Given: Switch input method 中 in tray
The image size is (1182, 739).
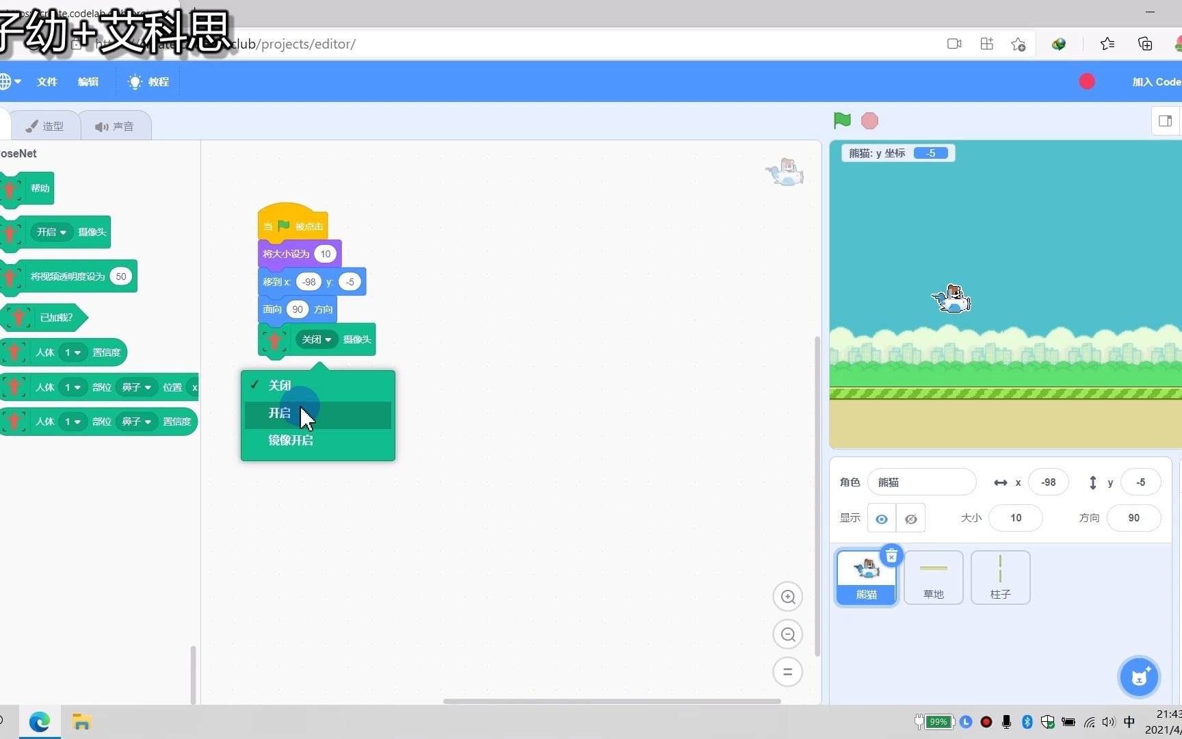Looking at the screenshot, I should (1129, 722).
